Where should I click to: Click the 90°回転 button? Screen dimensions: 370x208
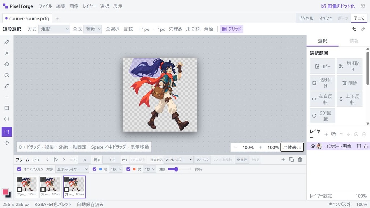tap(322, 116)
